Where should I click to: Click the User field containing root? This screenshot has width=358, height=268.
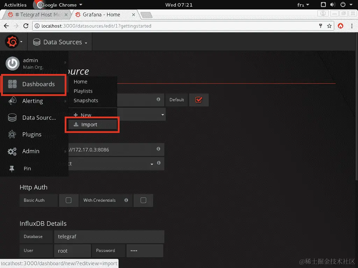(72, 251)
